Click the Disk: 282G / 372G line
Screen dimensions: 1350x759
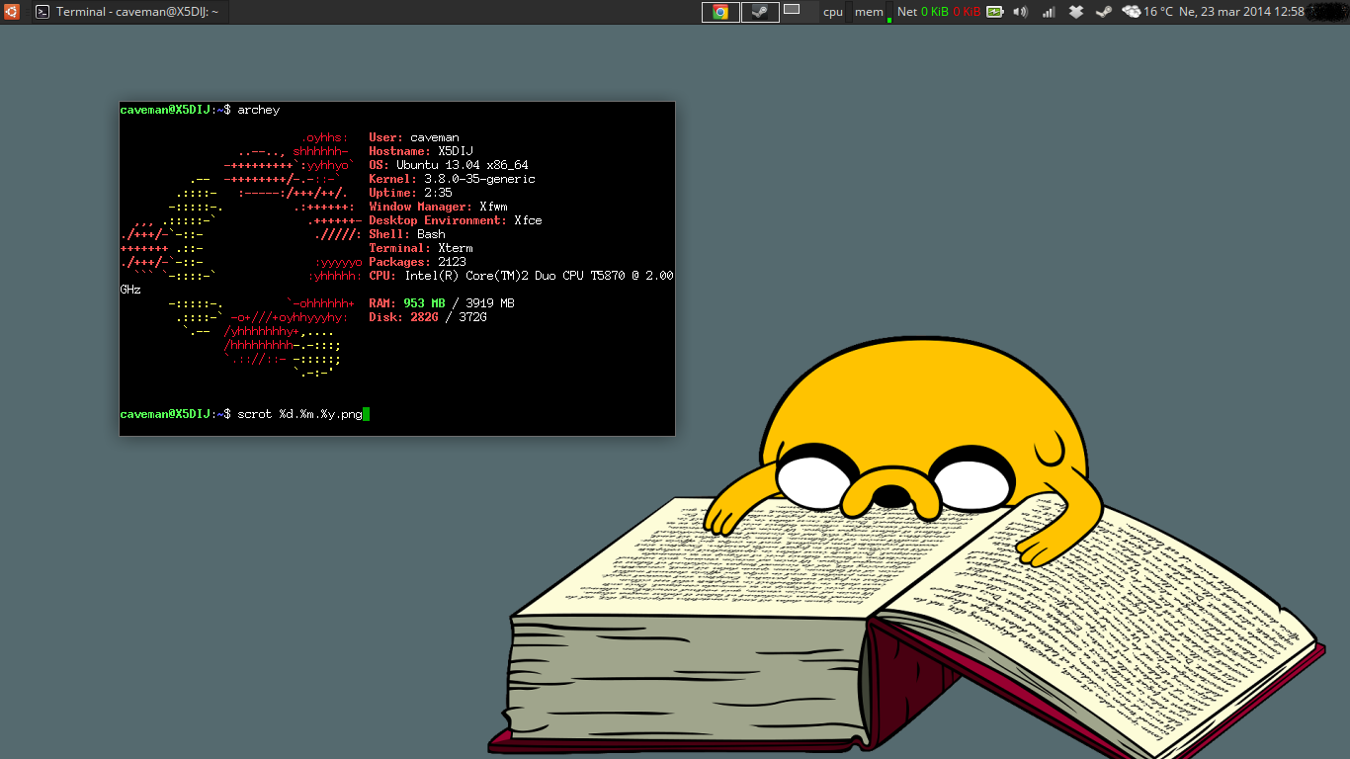point(428,317)
